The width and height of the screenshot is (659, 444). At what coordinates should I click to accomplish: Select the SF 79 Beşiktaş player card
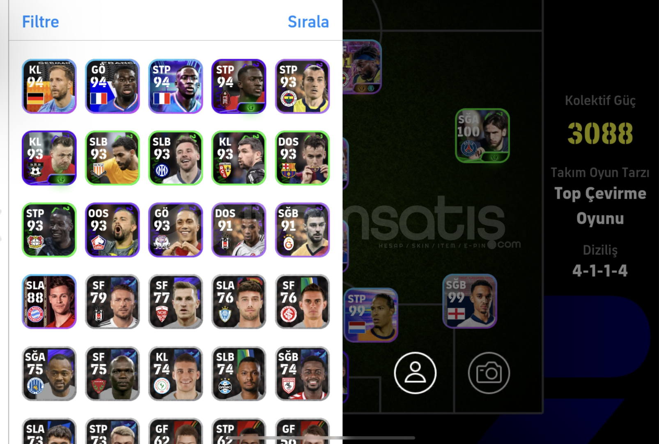[x=113, y=302]
